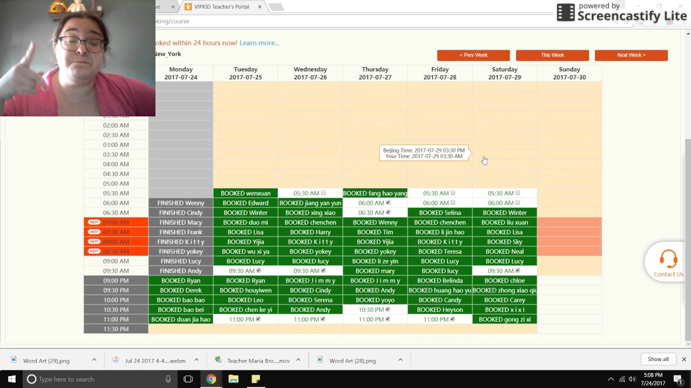Check the Saturday 06:00 AM slot checkbox

518,203
